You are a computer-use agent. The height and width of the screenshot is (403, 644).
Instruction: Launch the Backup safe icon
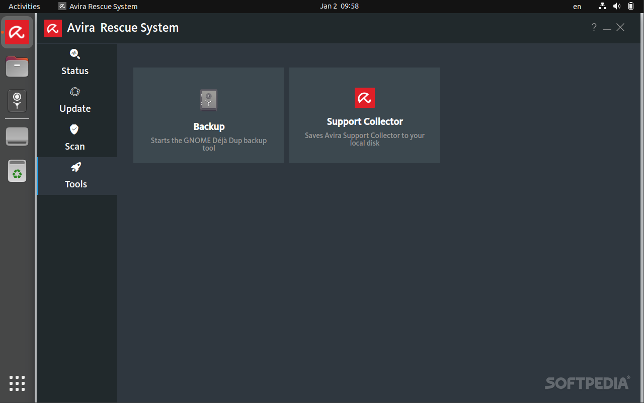(x=209, y=100)
